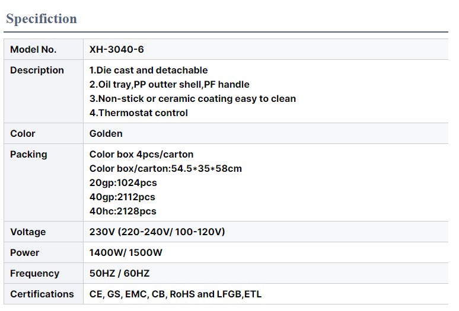This screenshot has width=459, height=311.
Task: Select the 20gp:1024pcs line
Action: (122, 183)
